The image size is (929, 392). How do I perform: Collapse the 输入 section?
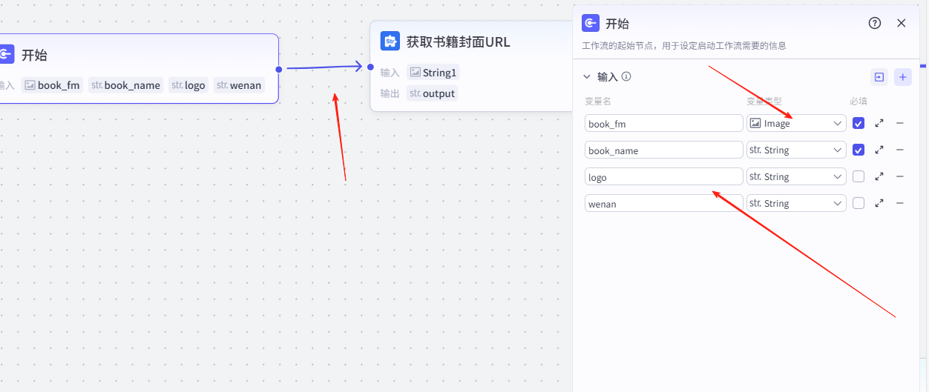[587, 76]
